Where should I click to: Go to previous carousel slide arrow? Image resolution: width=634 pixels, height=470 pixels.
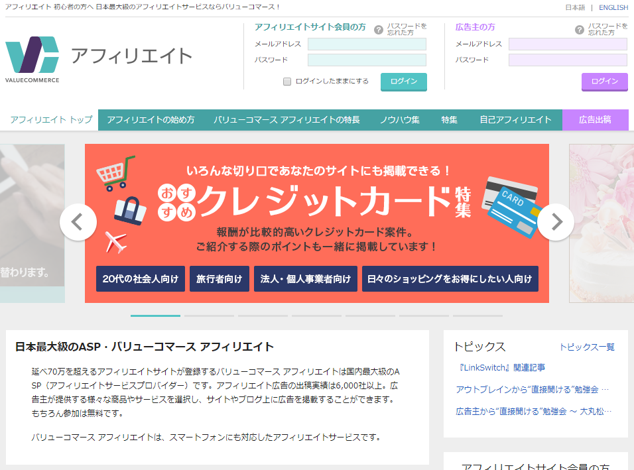tap(78, 222)
